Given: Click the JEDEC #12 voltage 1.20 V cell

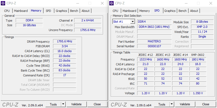Looking at the screenshot, I should 146,93.
